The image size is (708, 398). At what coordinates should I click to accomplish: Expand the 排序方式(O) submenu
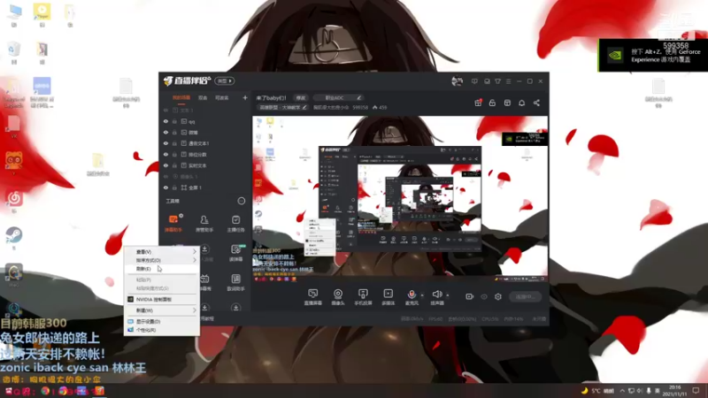[162, 260]
